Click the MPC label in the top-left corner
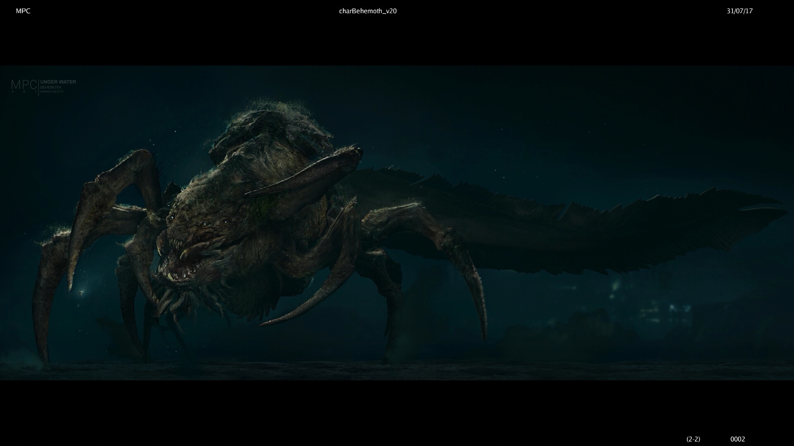This screenshot has height=446, width=794. click(23, 11)
